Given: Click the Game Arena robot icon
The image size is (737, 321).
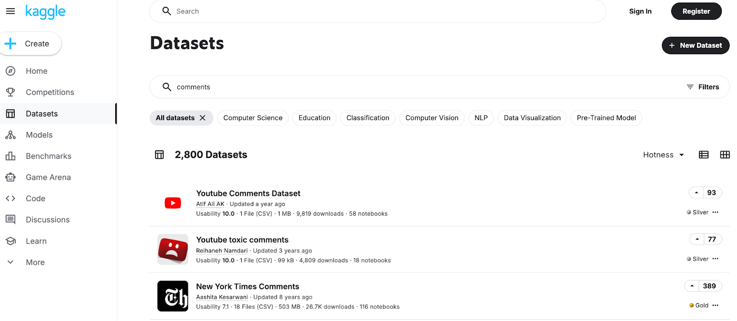Looking at the screenshot, I should (x=11, y=178).
